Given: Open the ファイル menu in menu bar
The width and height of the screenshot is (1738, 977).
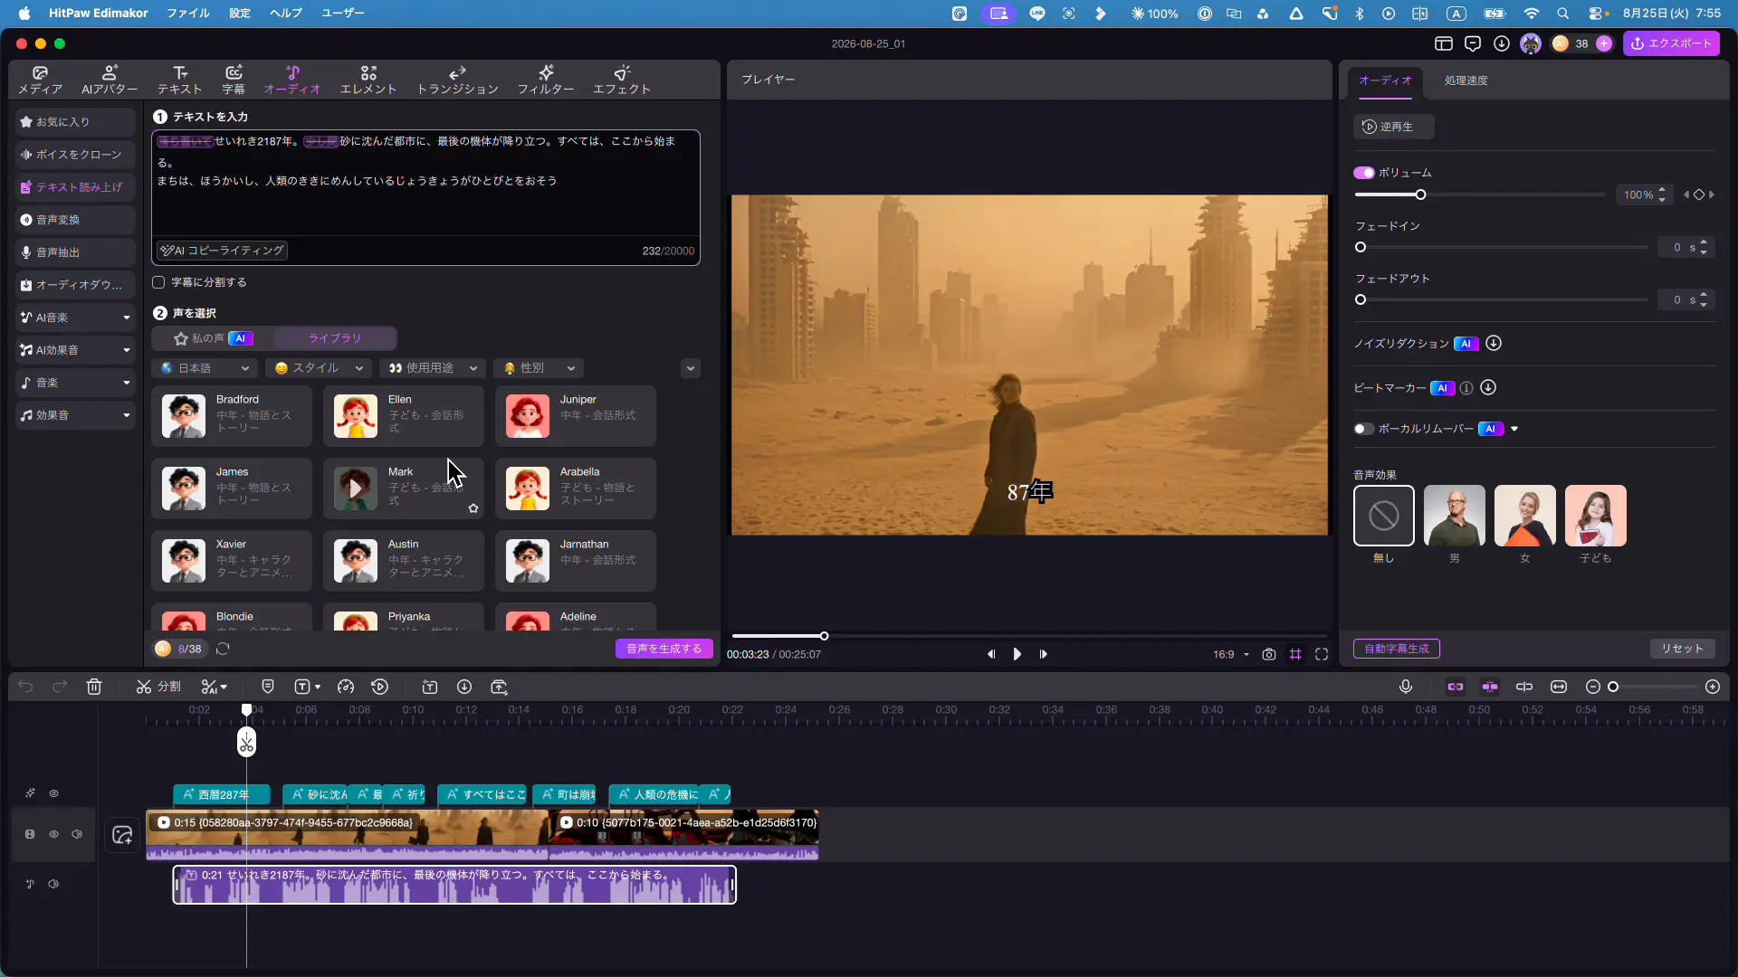Looking at the screenshot, I should [188, 14].
